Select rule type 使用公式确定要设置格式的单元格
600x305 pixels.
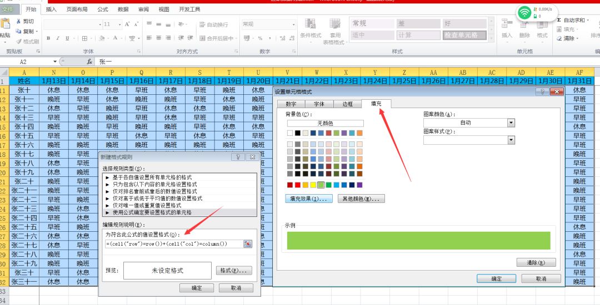(180, 212)
